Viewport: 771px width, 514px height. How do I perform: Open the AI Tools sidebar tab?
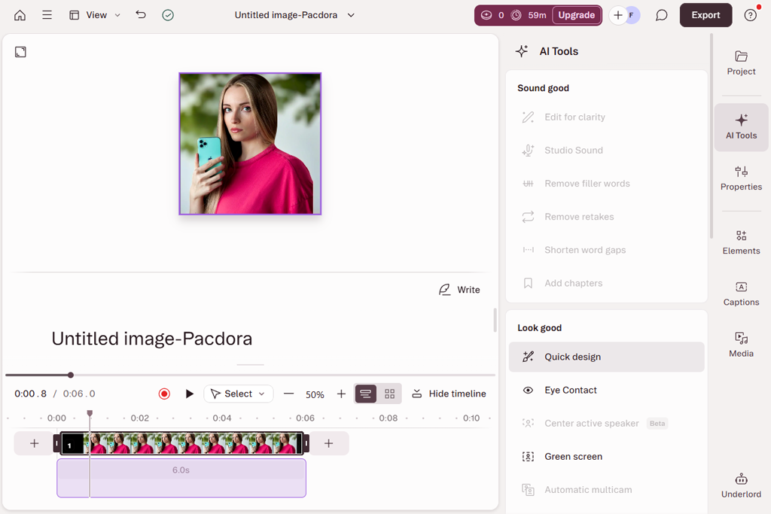point(741,127)
